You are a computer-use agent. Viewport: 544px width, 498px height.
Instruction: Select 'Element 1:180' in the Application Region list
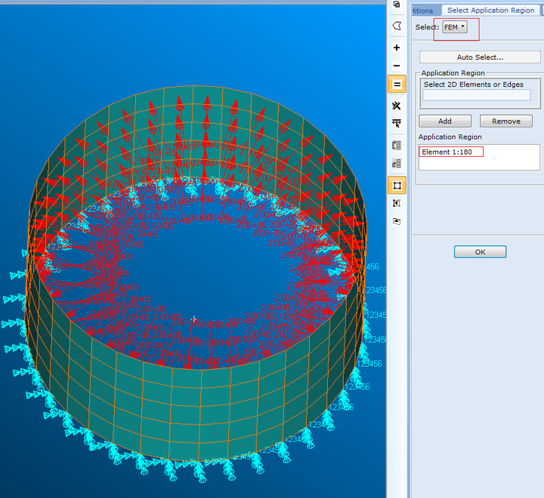[x=447, y=152]
